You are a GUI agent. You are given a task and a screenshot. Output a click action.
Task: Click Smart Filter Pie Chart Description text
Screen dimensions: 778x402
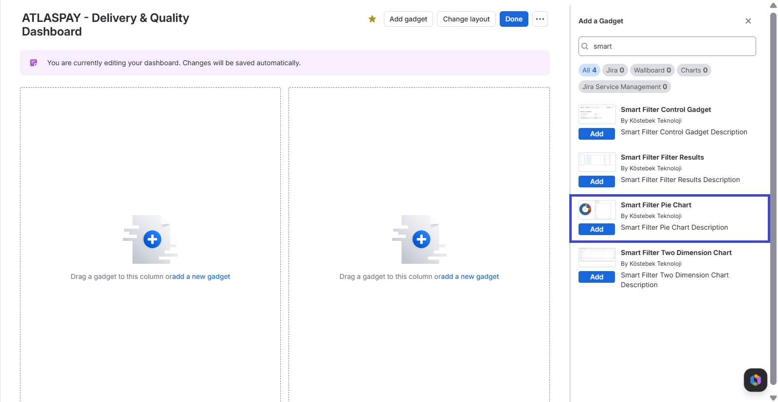pyautogui.click(x=674, y=227)
